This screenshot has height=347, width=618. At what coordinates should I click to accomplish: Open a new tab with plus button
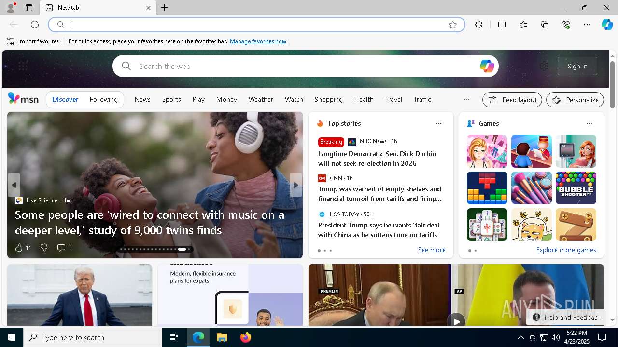point(165,8)
